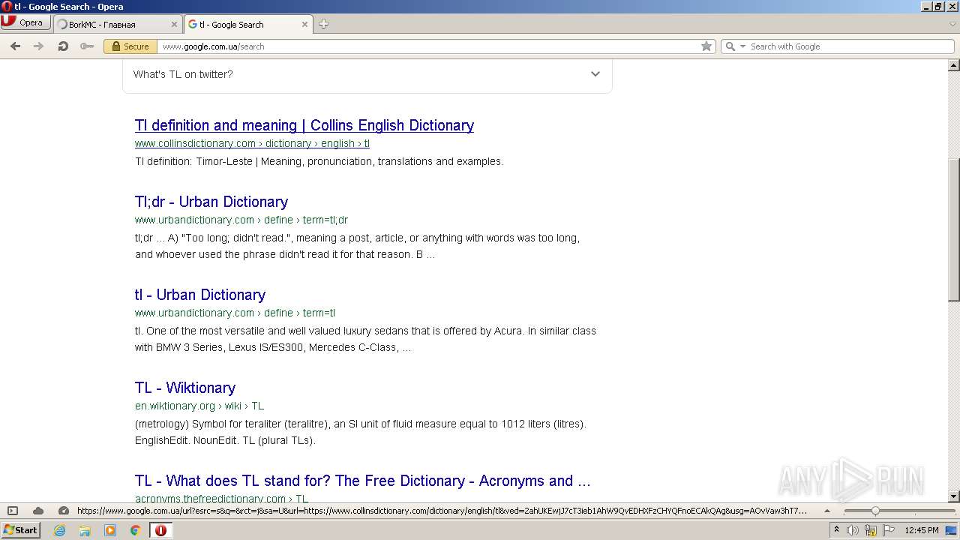Open a new tab with plus icon

click(x=323, y=24)
